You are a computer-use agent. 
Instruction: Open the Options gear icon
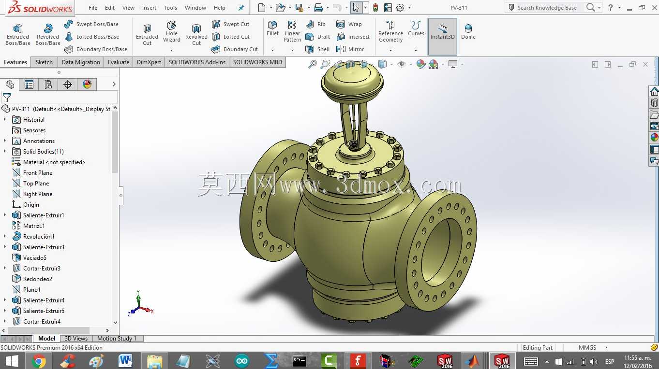point(400,8)
